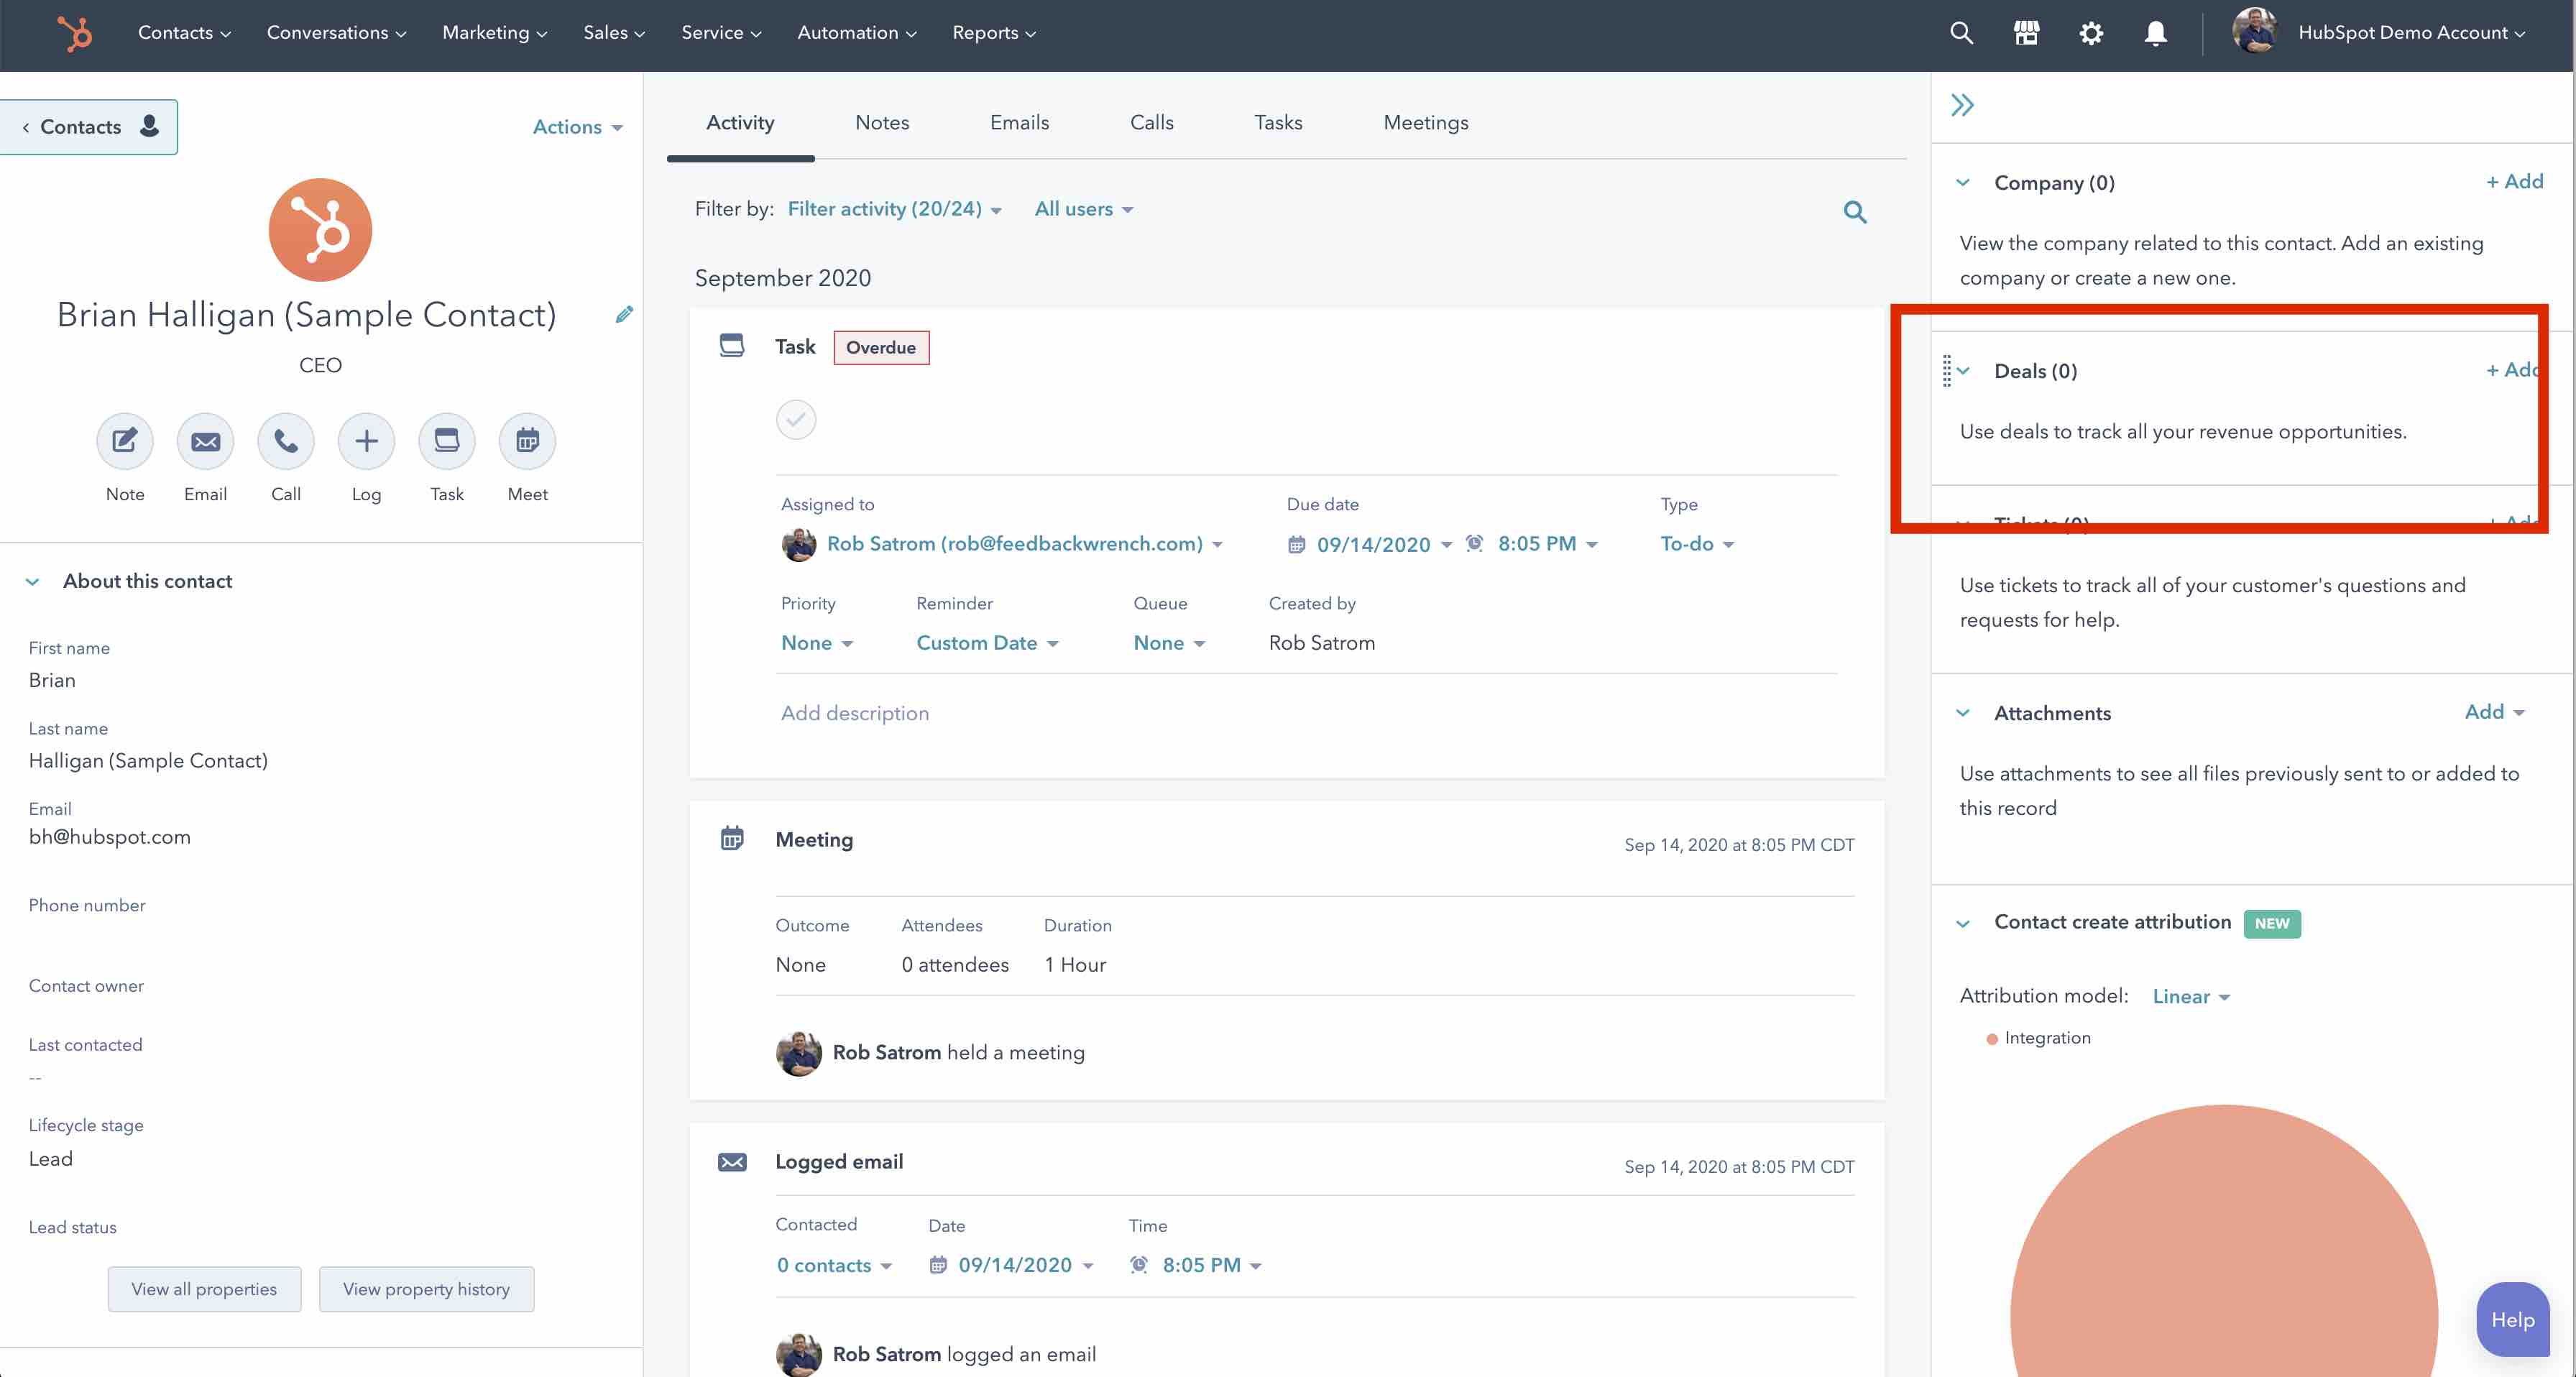Open global search with the magnifying glass icon
This screenshot has width=2576, height=1377.
coord(1962,32)
